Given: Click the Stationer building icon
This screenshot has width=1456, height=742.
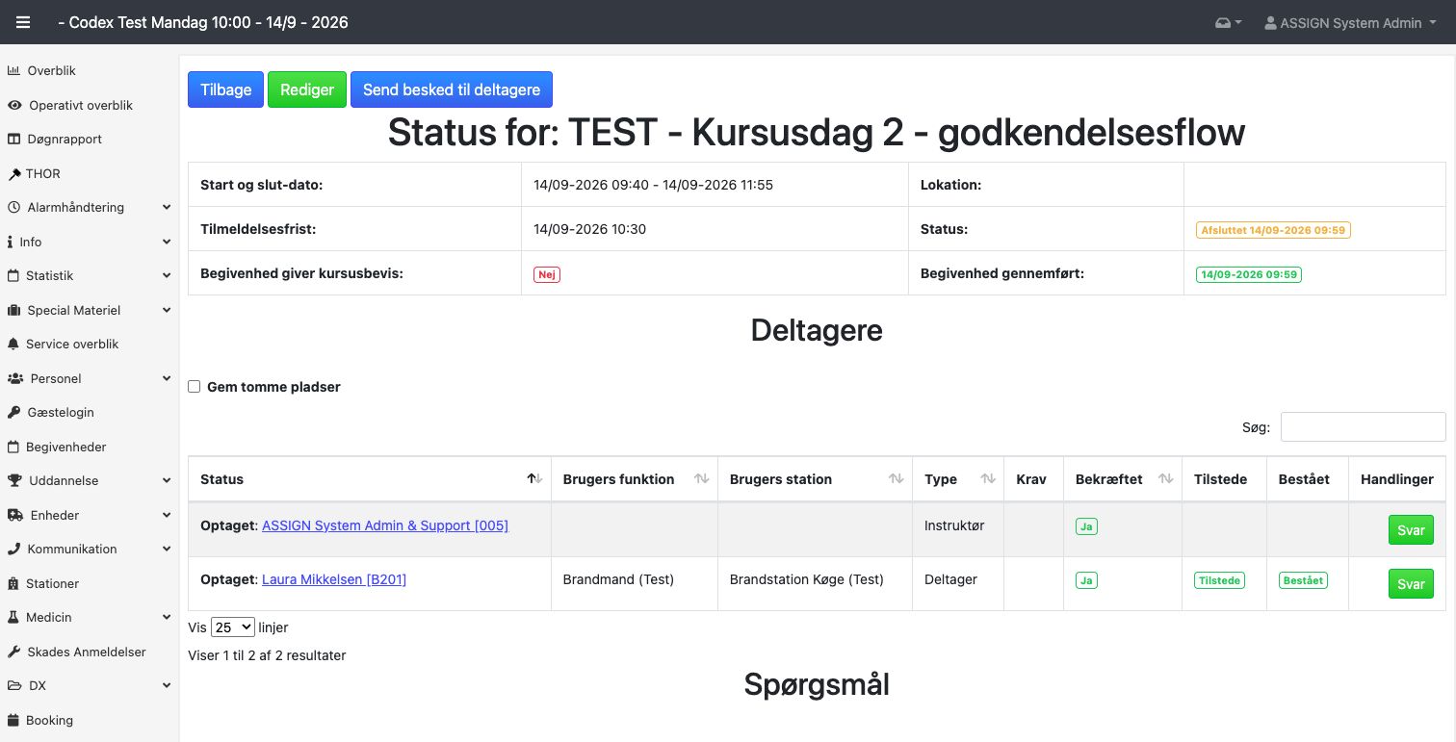Looking at the screenshot, I should (13, 583).
